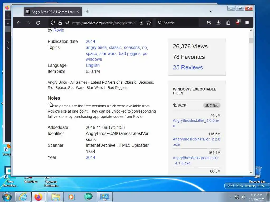The image size is (270, 202).
Task: Open Windows Explorer from taskbar
Action: coord(55,197)
